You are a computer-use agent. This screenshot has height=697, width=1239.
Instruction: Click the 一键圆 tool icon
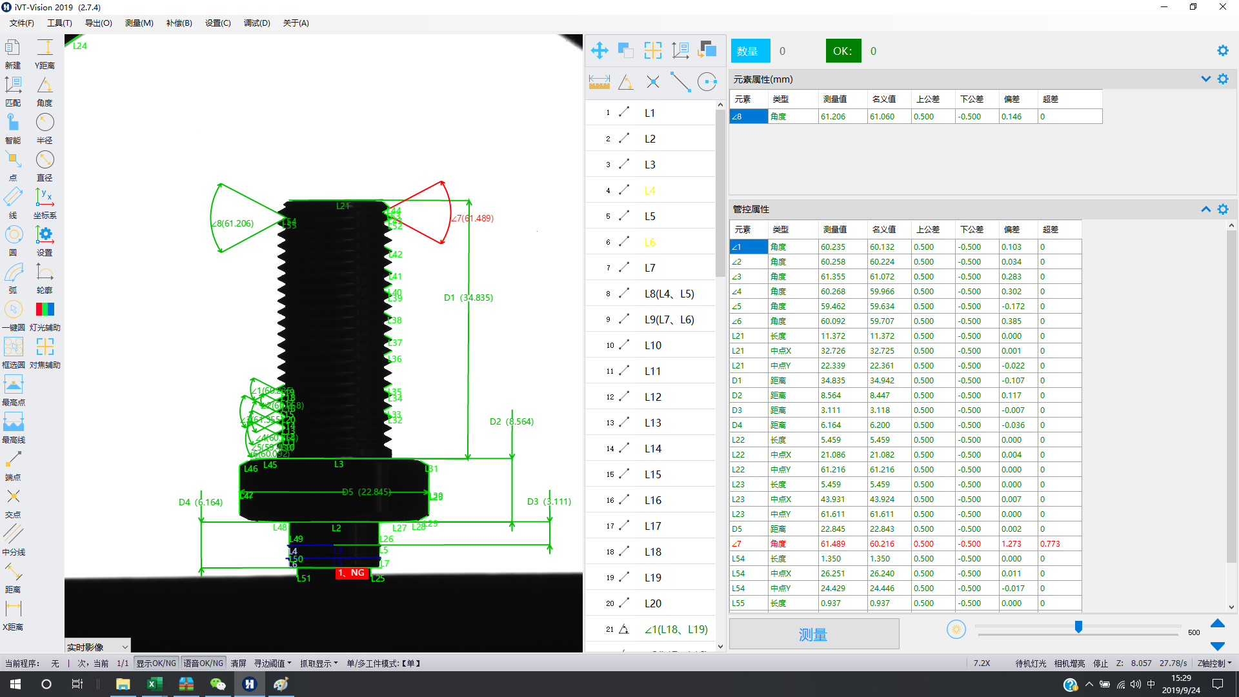[13, 310]
